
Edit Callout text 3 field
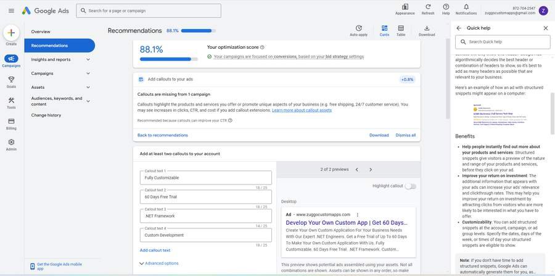205,215
